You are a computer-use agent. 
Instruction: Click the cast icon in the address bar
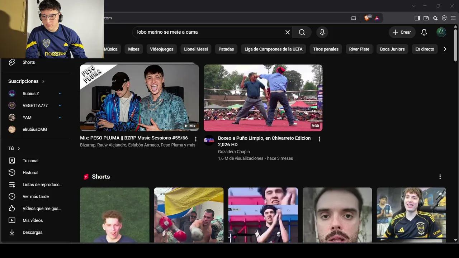point(354,18)
